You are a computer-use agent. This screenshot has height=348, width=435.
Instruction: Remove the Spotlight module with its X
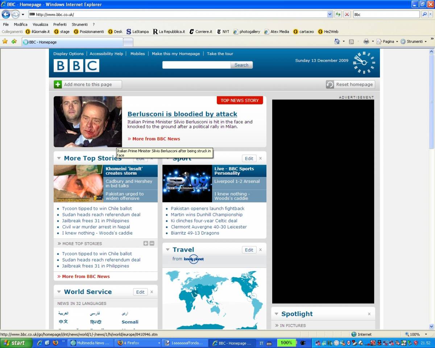pos(369,314)
